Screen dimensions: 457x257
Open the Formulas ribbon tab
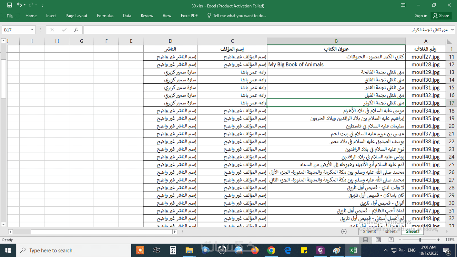pyautogui.click(x=105, y=16)
